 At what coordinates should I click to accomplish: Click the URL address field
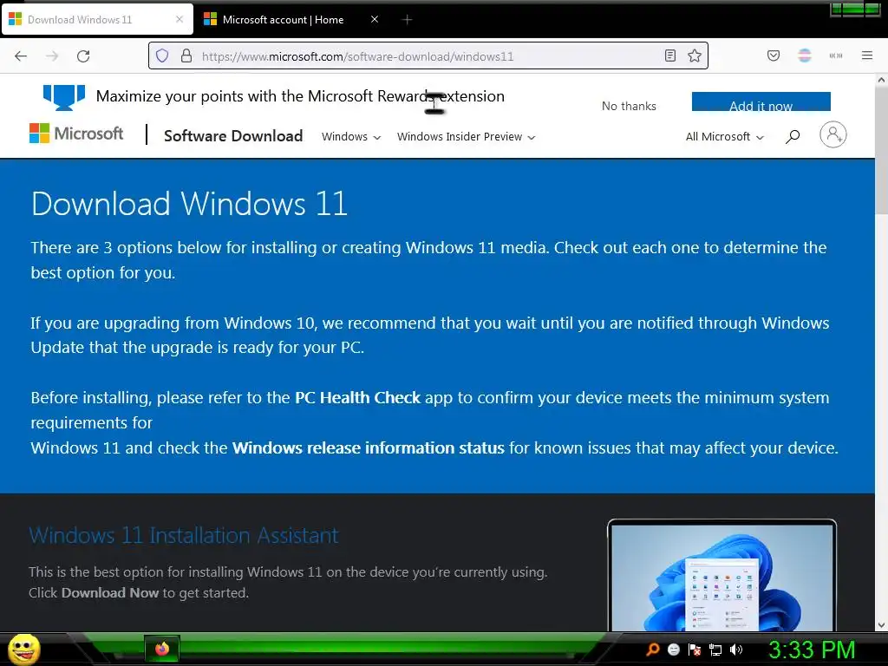click(428, 56)
